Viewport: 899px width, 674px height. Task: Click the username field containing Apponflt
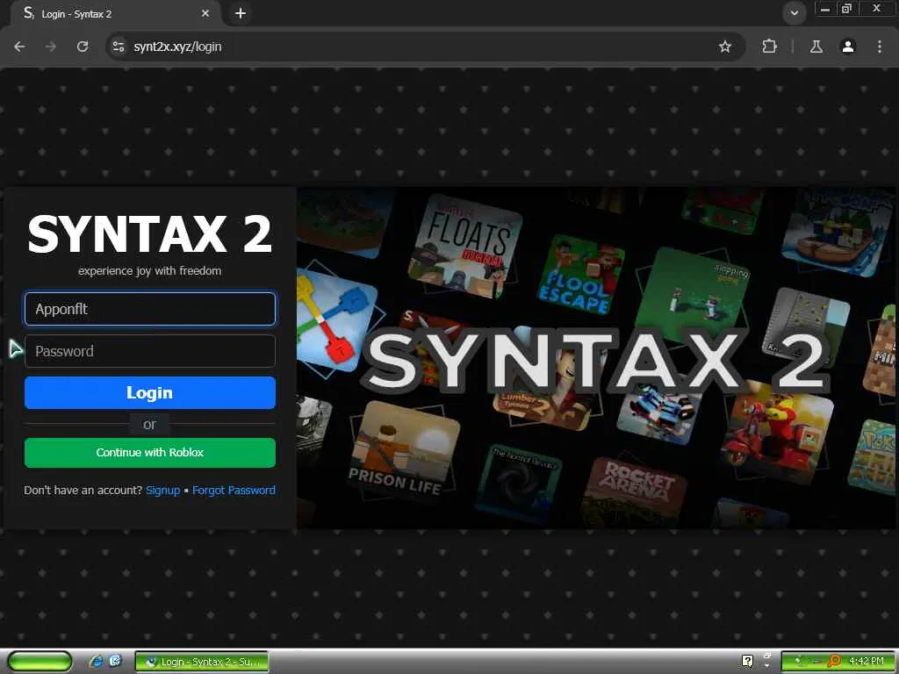pyautogui.click(x=150, y=309)
